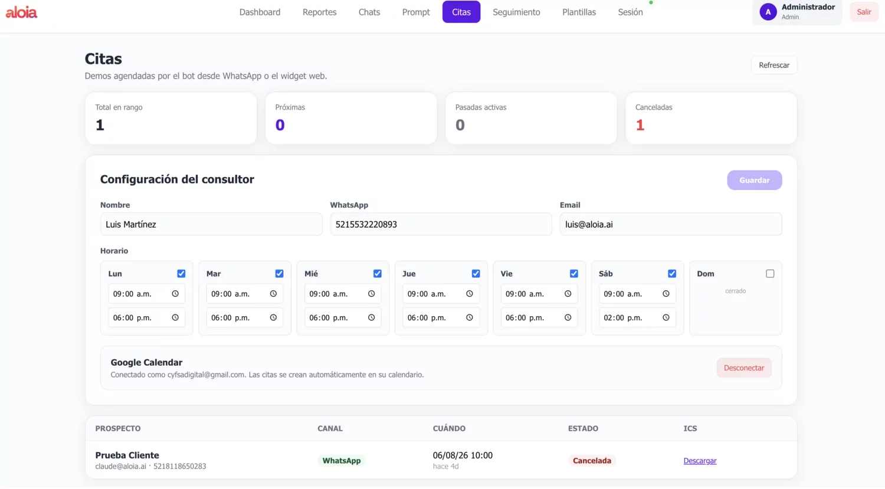Click the aloia logo
Screen dimensions: 885x489
[21, 12]
